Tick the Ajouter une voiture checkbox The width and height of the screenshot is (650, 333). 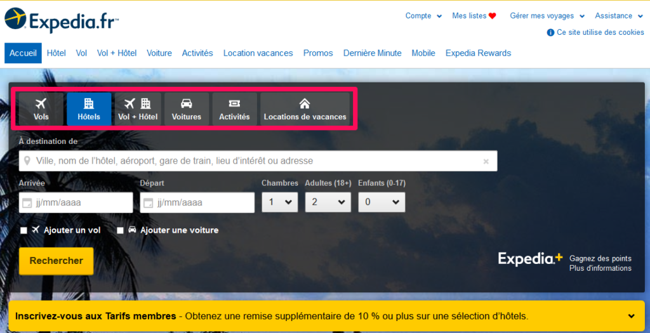(120, 230)
